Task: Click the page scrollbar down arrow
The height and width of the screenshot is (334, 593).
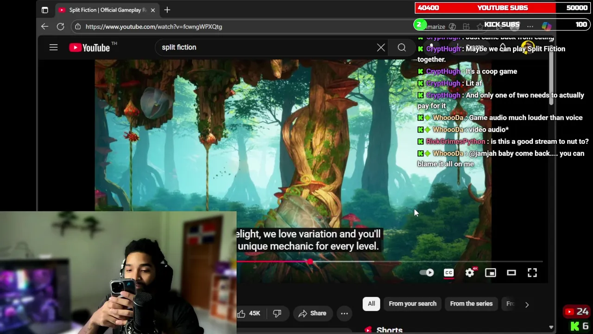Action: coord(551,327)
